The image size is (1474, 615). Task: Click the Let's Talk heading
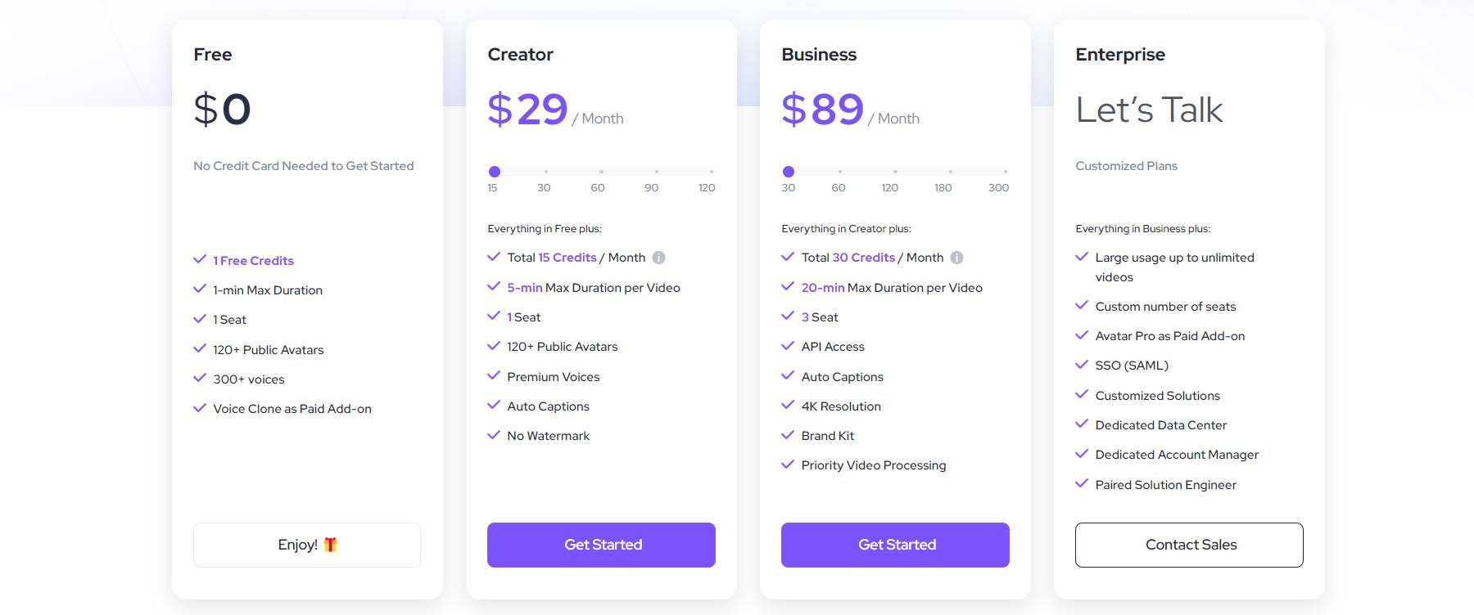[1150, 109]
